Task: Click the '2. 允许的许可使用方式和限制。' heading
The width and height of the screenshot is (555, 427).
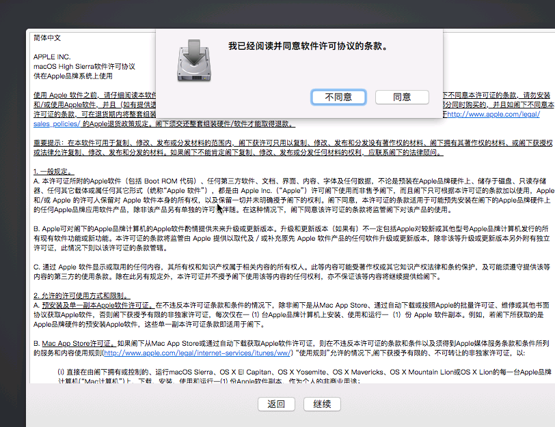Action: (82, 295)
